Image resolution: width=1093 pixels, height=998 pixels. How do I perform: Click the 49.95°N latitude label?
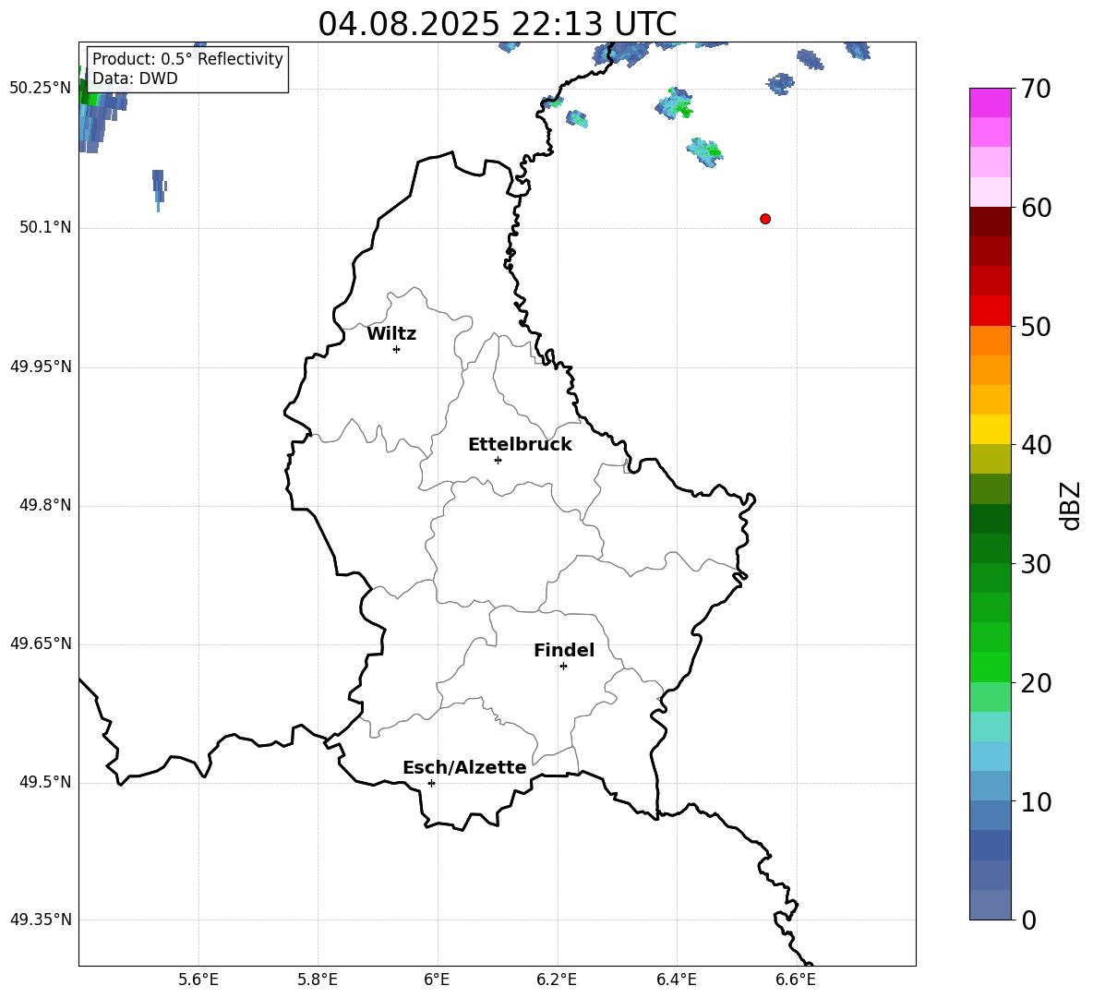point(41,367)
